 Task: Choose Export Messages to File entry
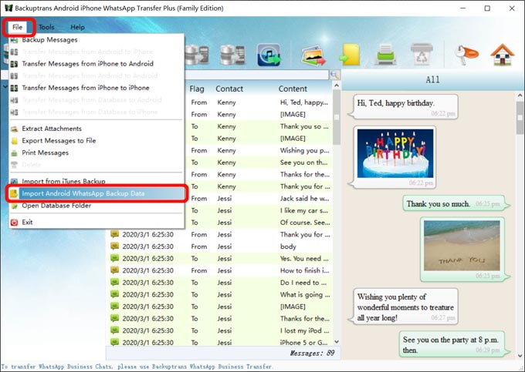pyautogui.click(x=59, y=141)
